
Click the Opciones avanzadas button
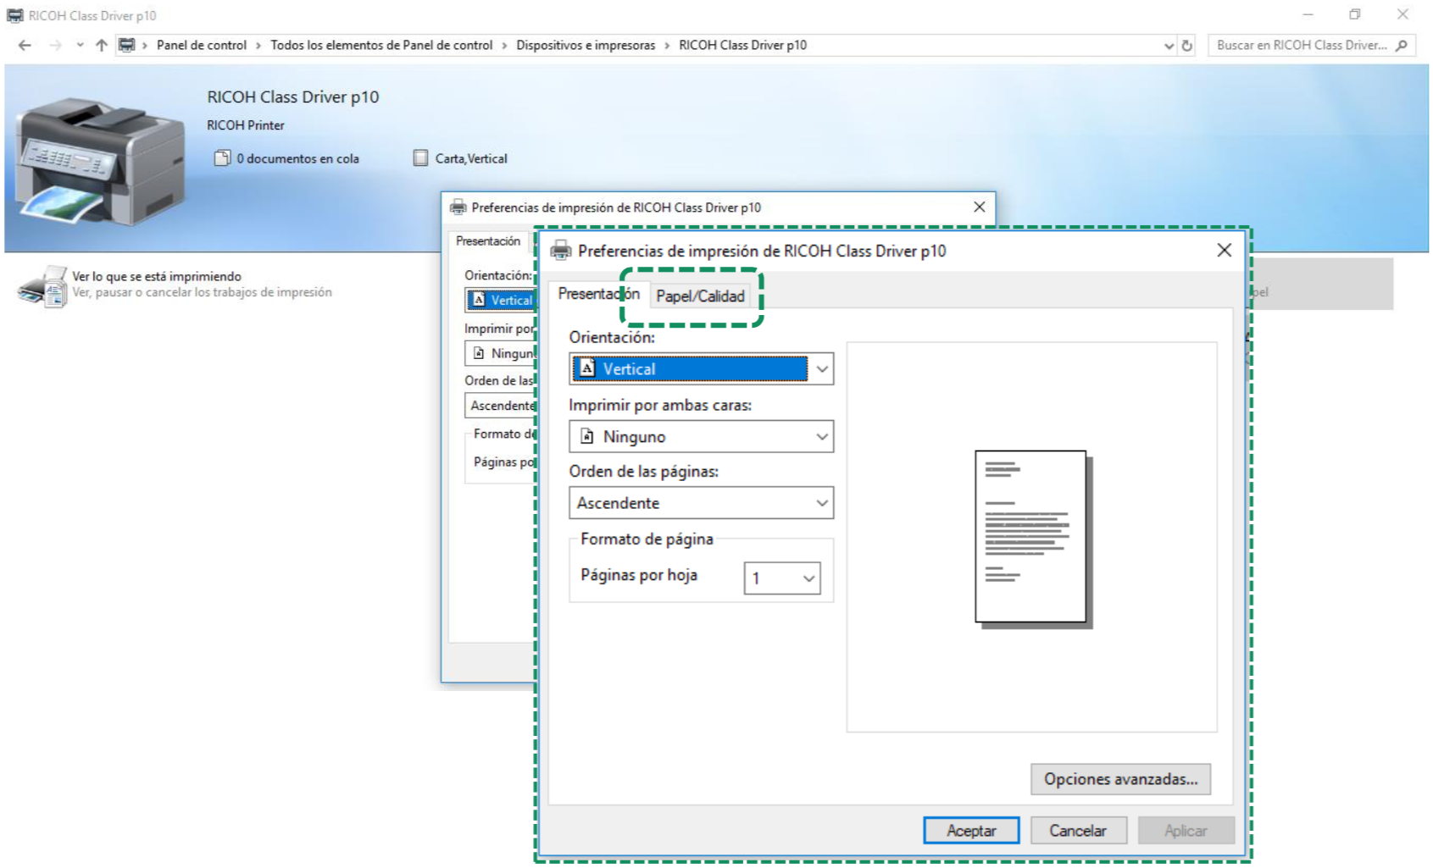coord(1120,779)
